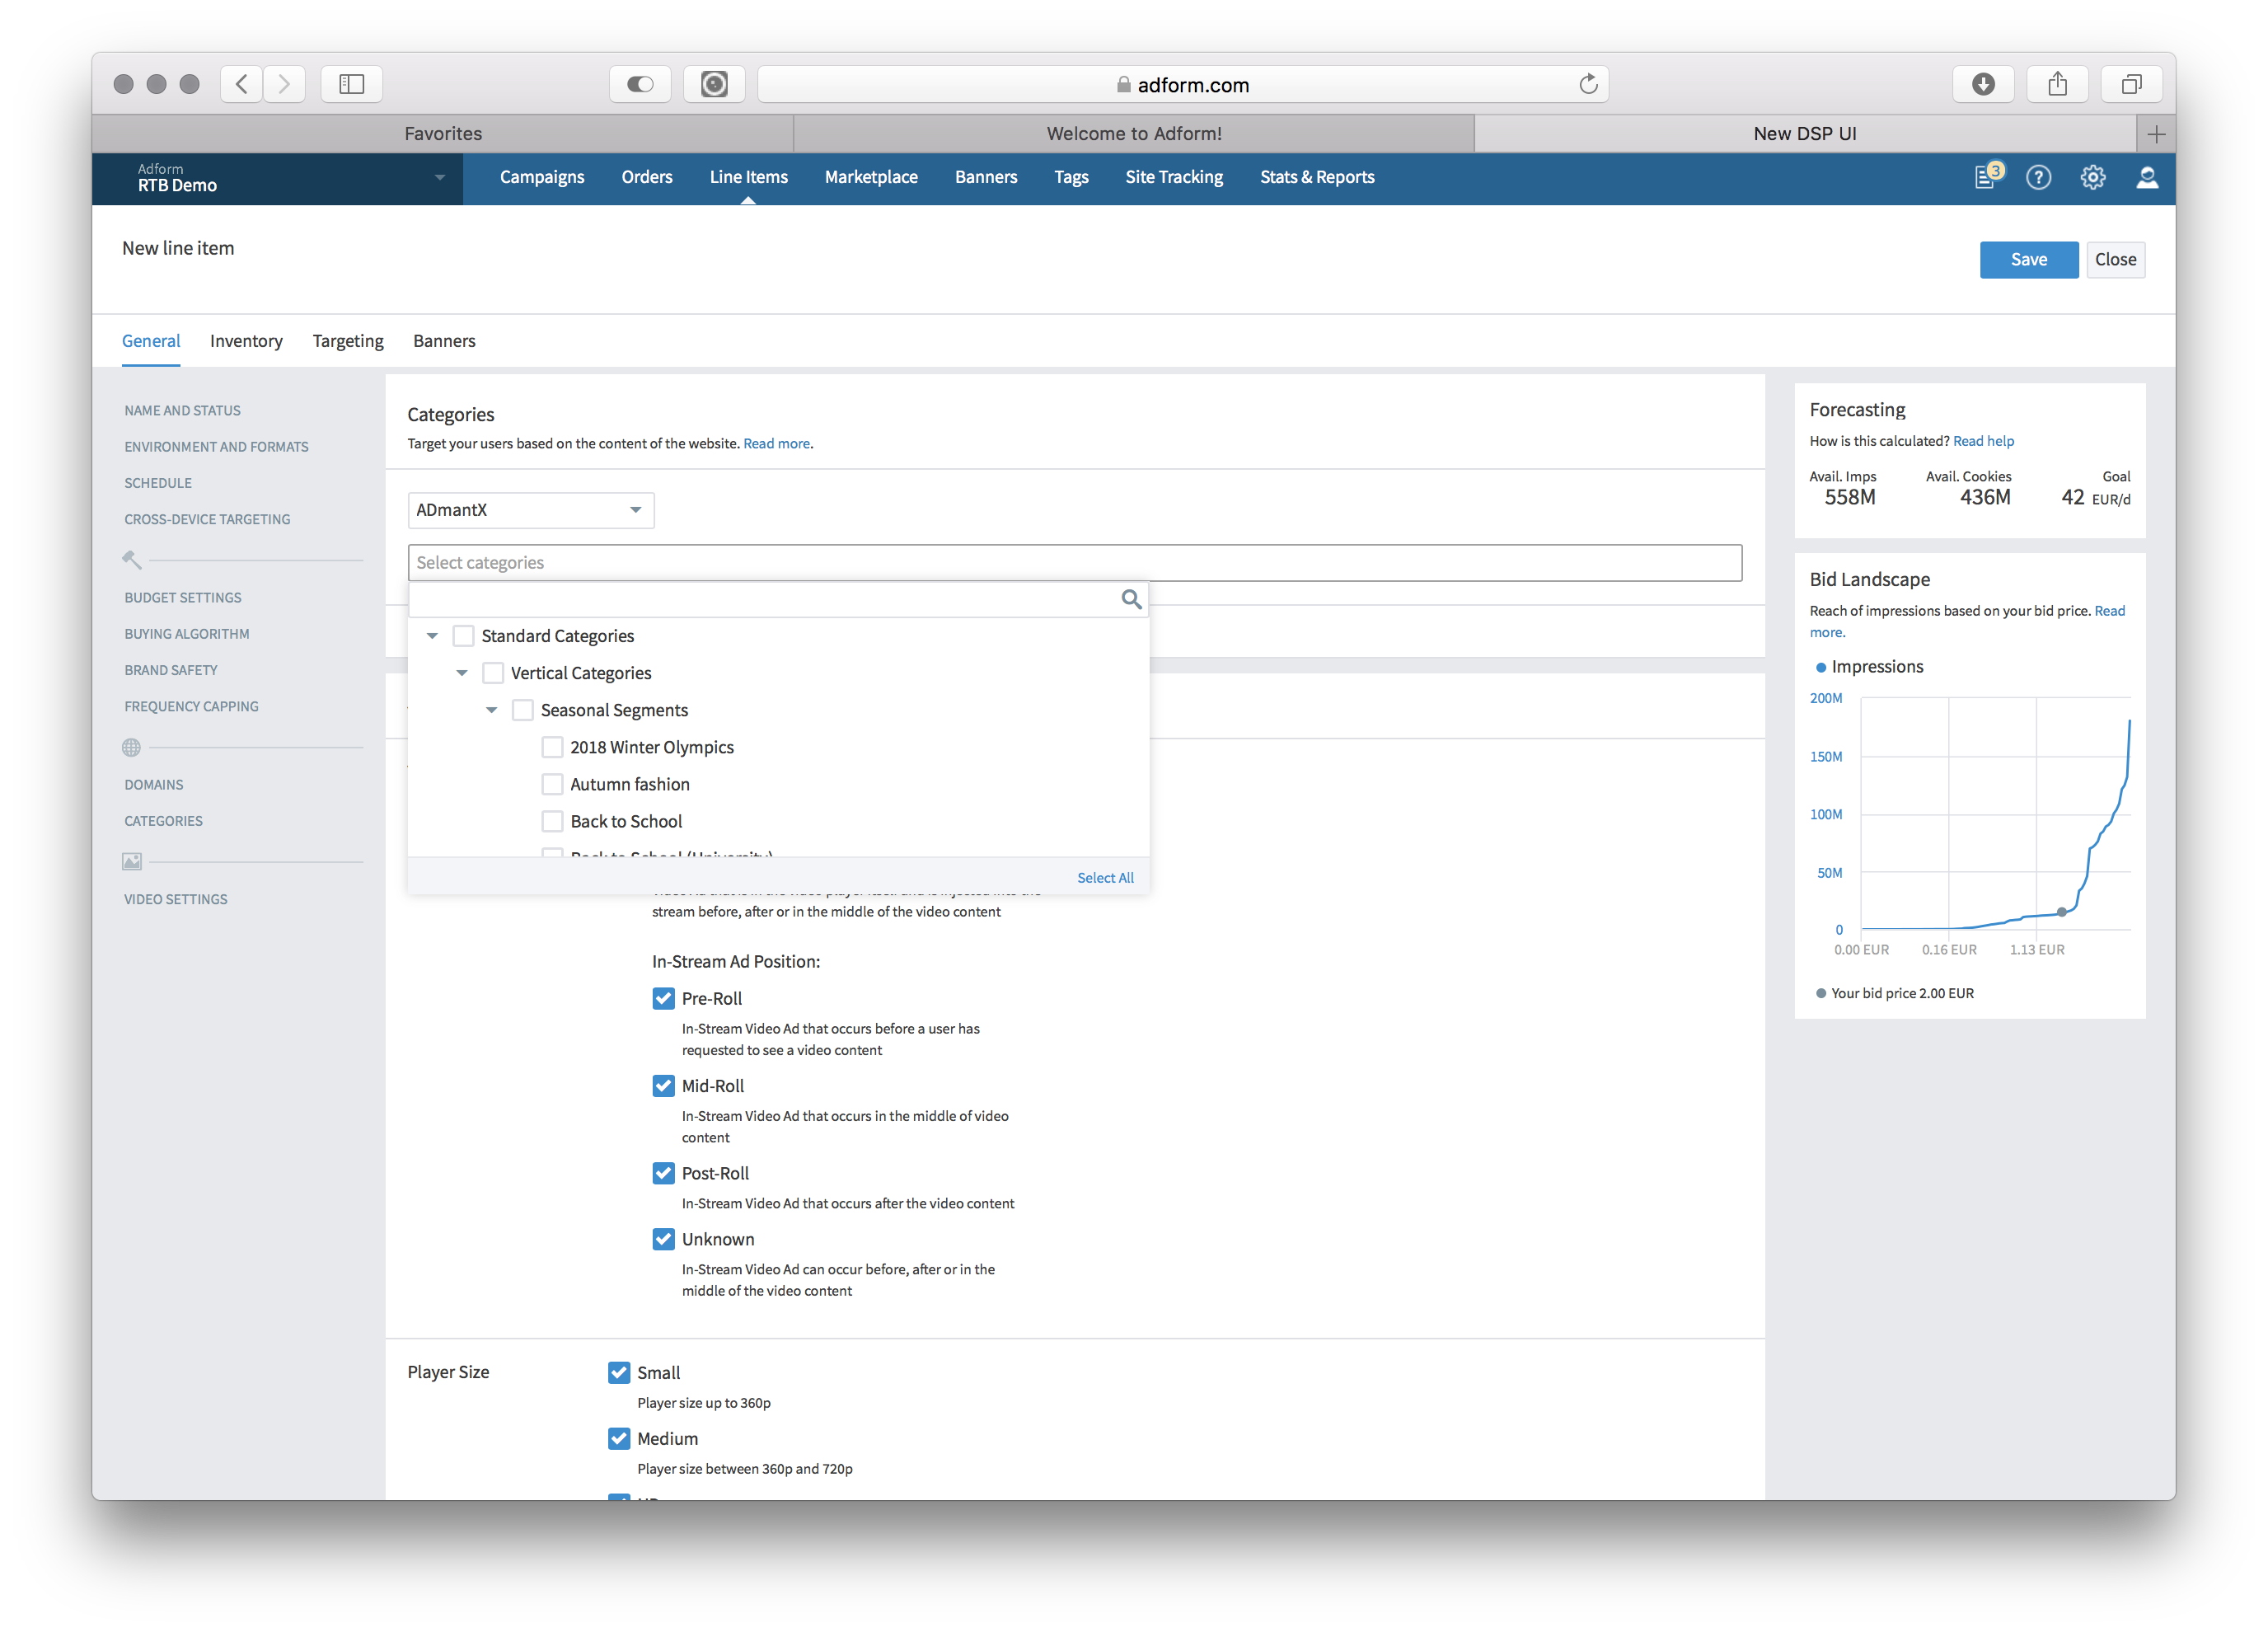Image resolution: width=2268 pixels, height=1632 pixels.
Task: Click the help question mark icon
Action: [2038, 178]
